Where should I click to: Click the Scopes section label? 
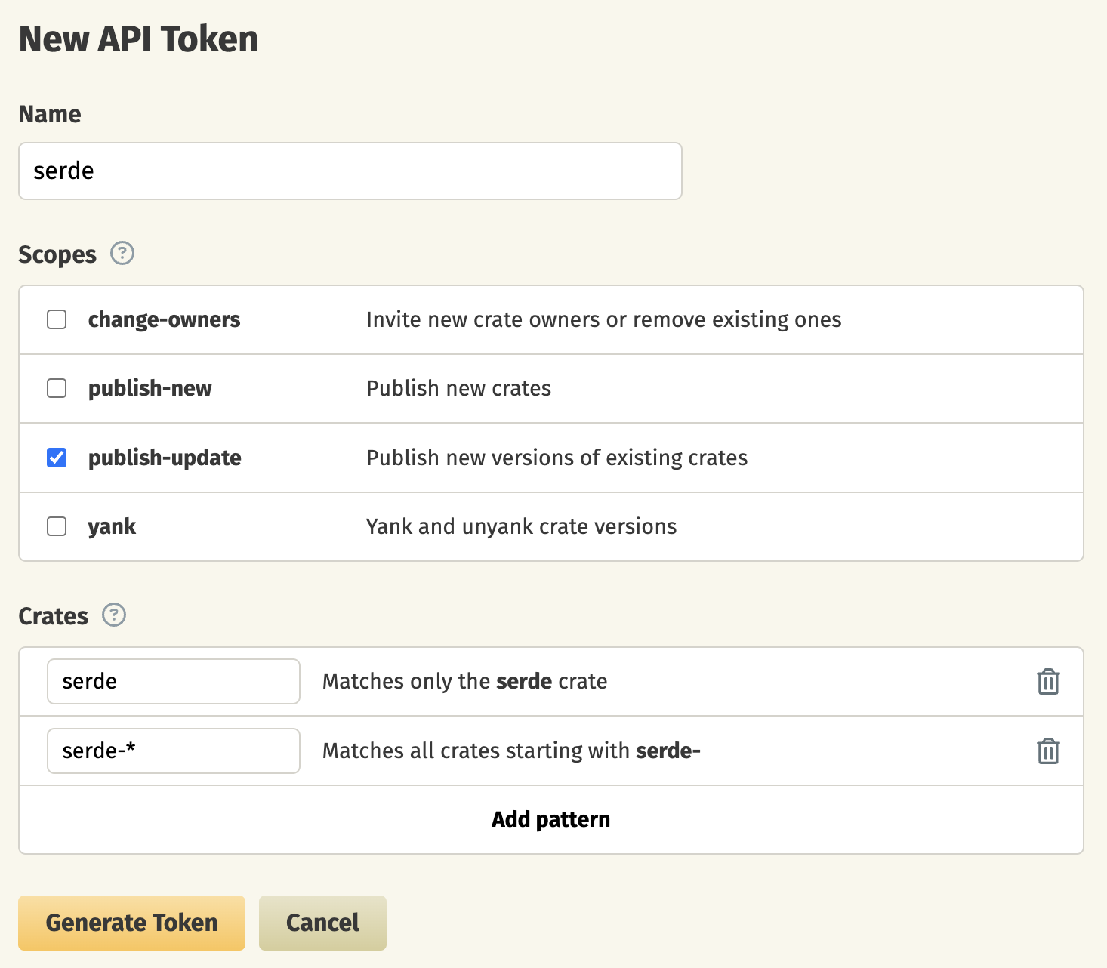[57, 254]
